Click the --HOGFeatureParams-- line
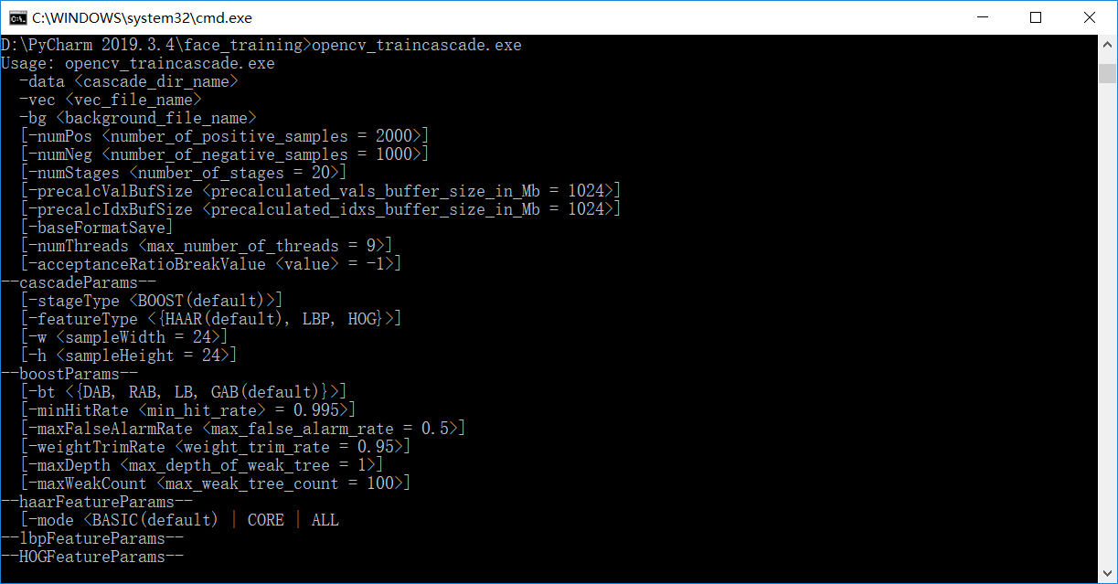Image resolution: width=1118 pixels, height=584 pixels. coord(92,557)
